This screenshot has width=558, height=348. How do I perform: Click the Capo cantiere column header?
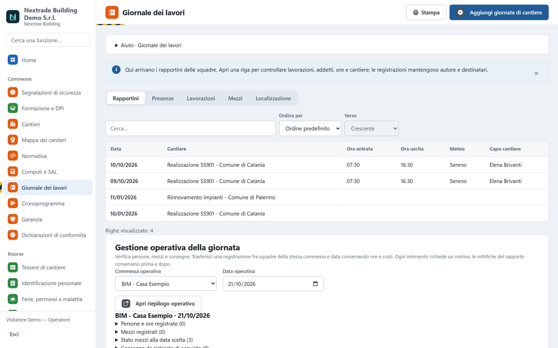tap(505, 149)
